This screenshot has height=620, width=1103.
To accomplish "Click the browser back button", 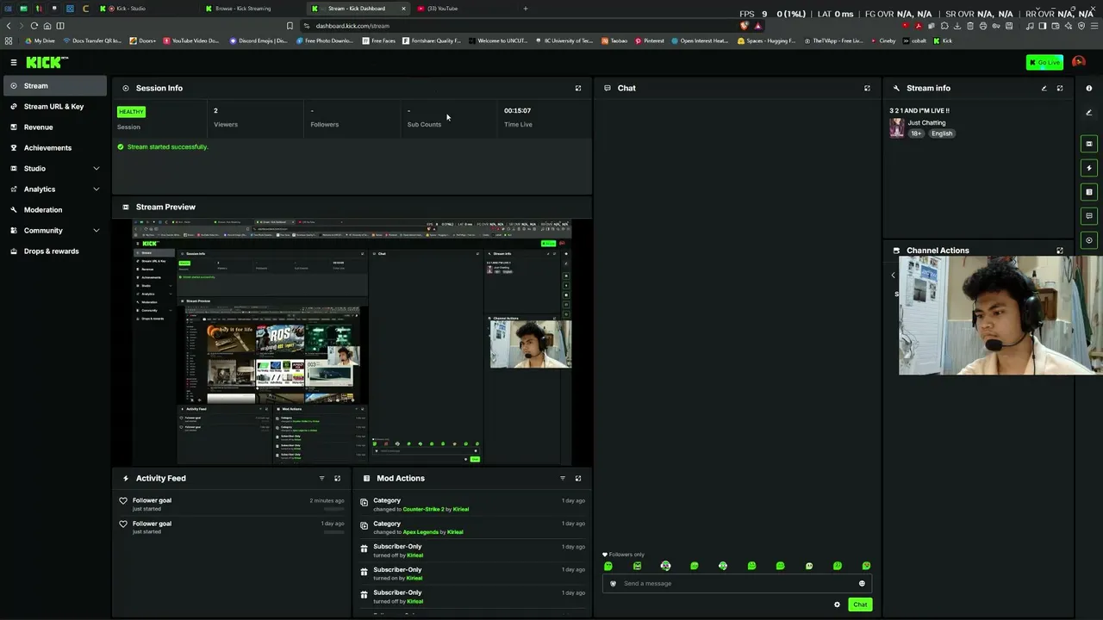I will coord(9,26).
